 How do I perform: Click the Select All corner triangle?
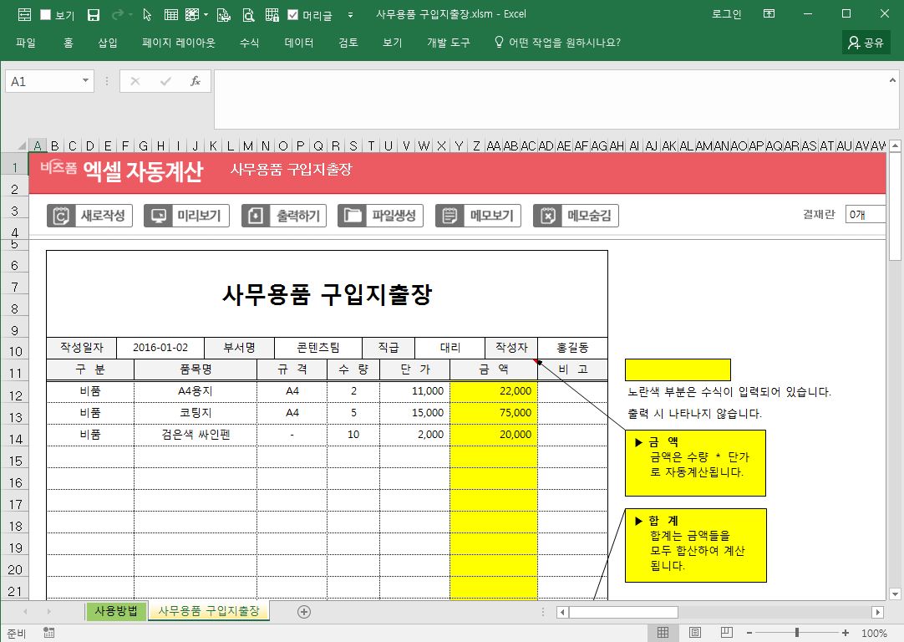(22, 145)
